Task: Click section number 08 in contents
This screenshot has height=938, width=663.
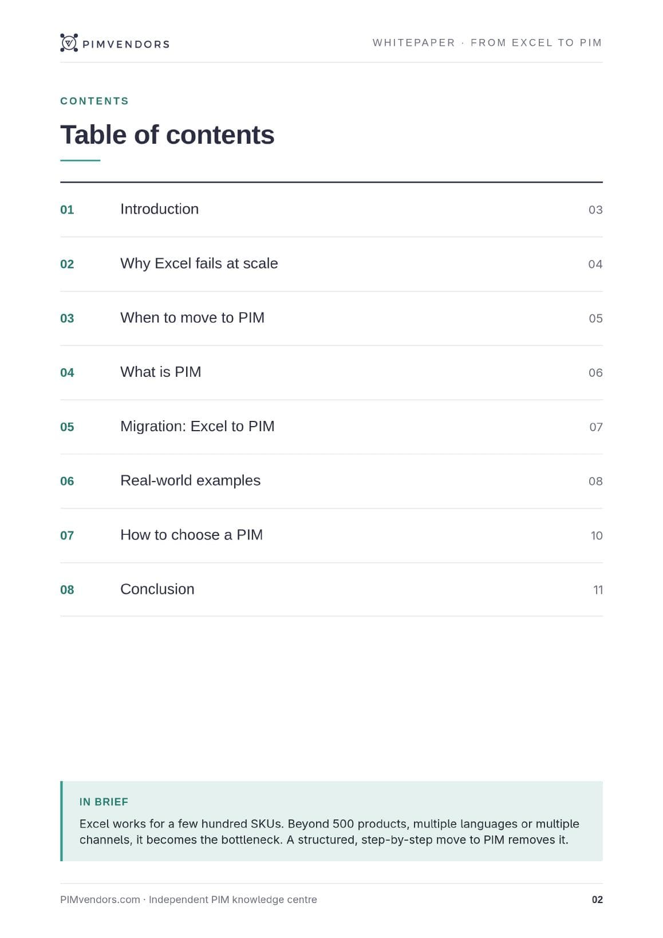Action: pos(67,590)
